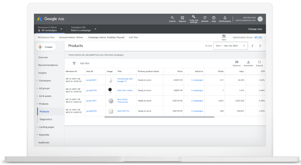Image resolution: width=301 pixels, height=165 pixels.
Task: Click the Create button
Action: [46, 47]
